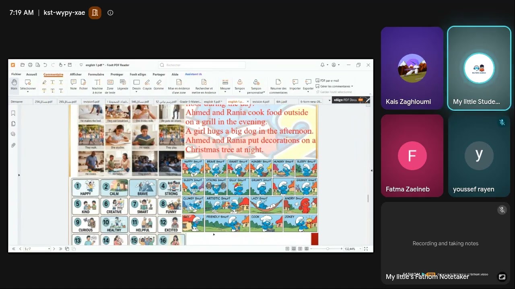Image resolution: width=515 pixels, height=289 pixels.
Task: Expand the Sélectionner dropdown
Action: coord(28,92)
